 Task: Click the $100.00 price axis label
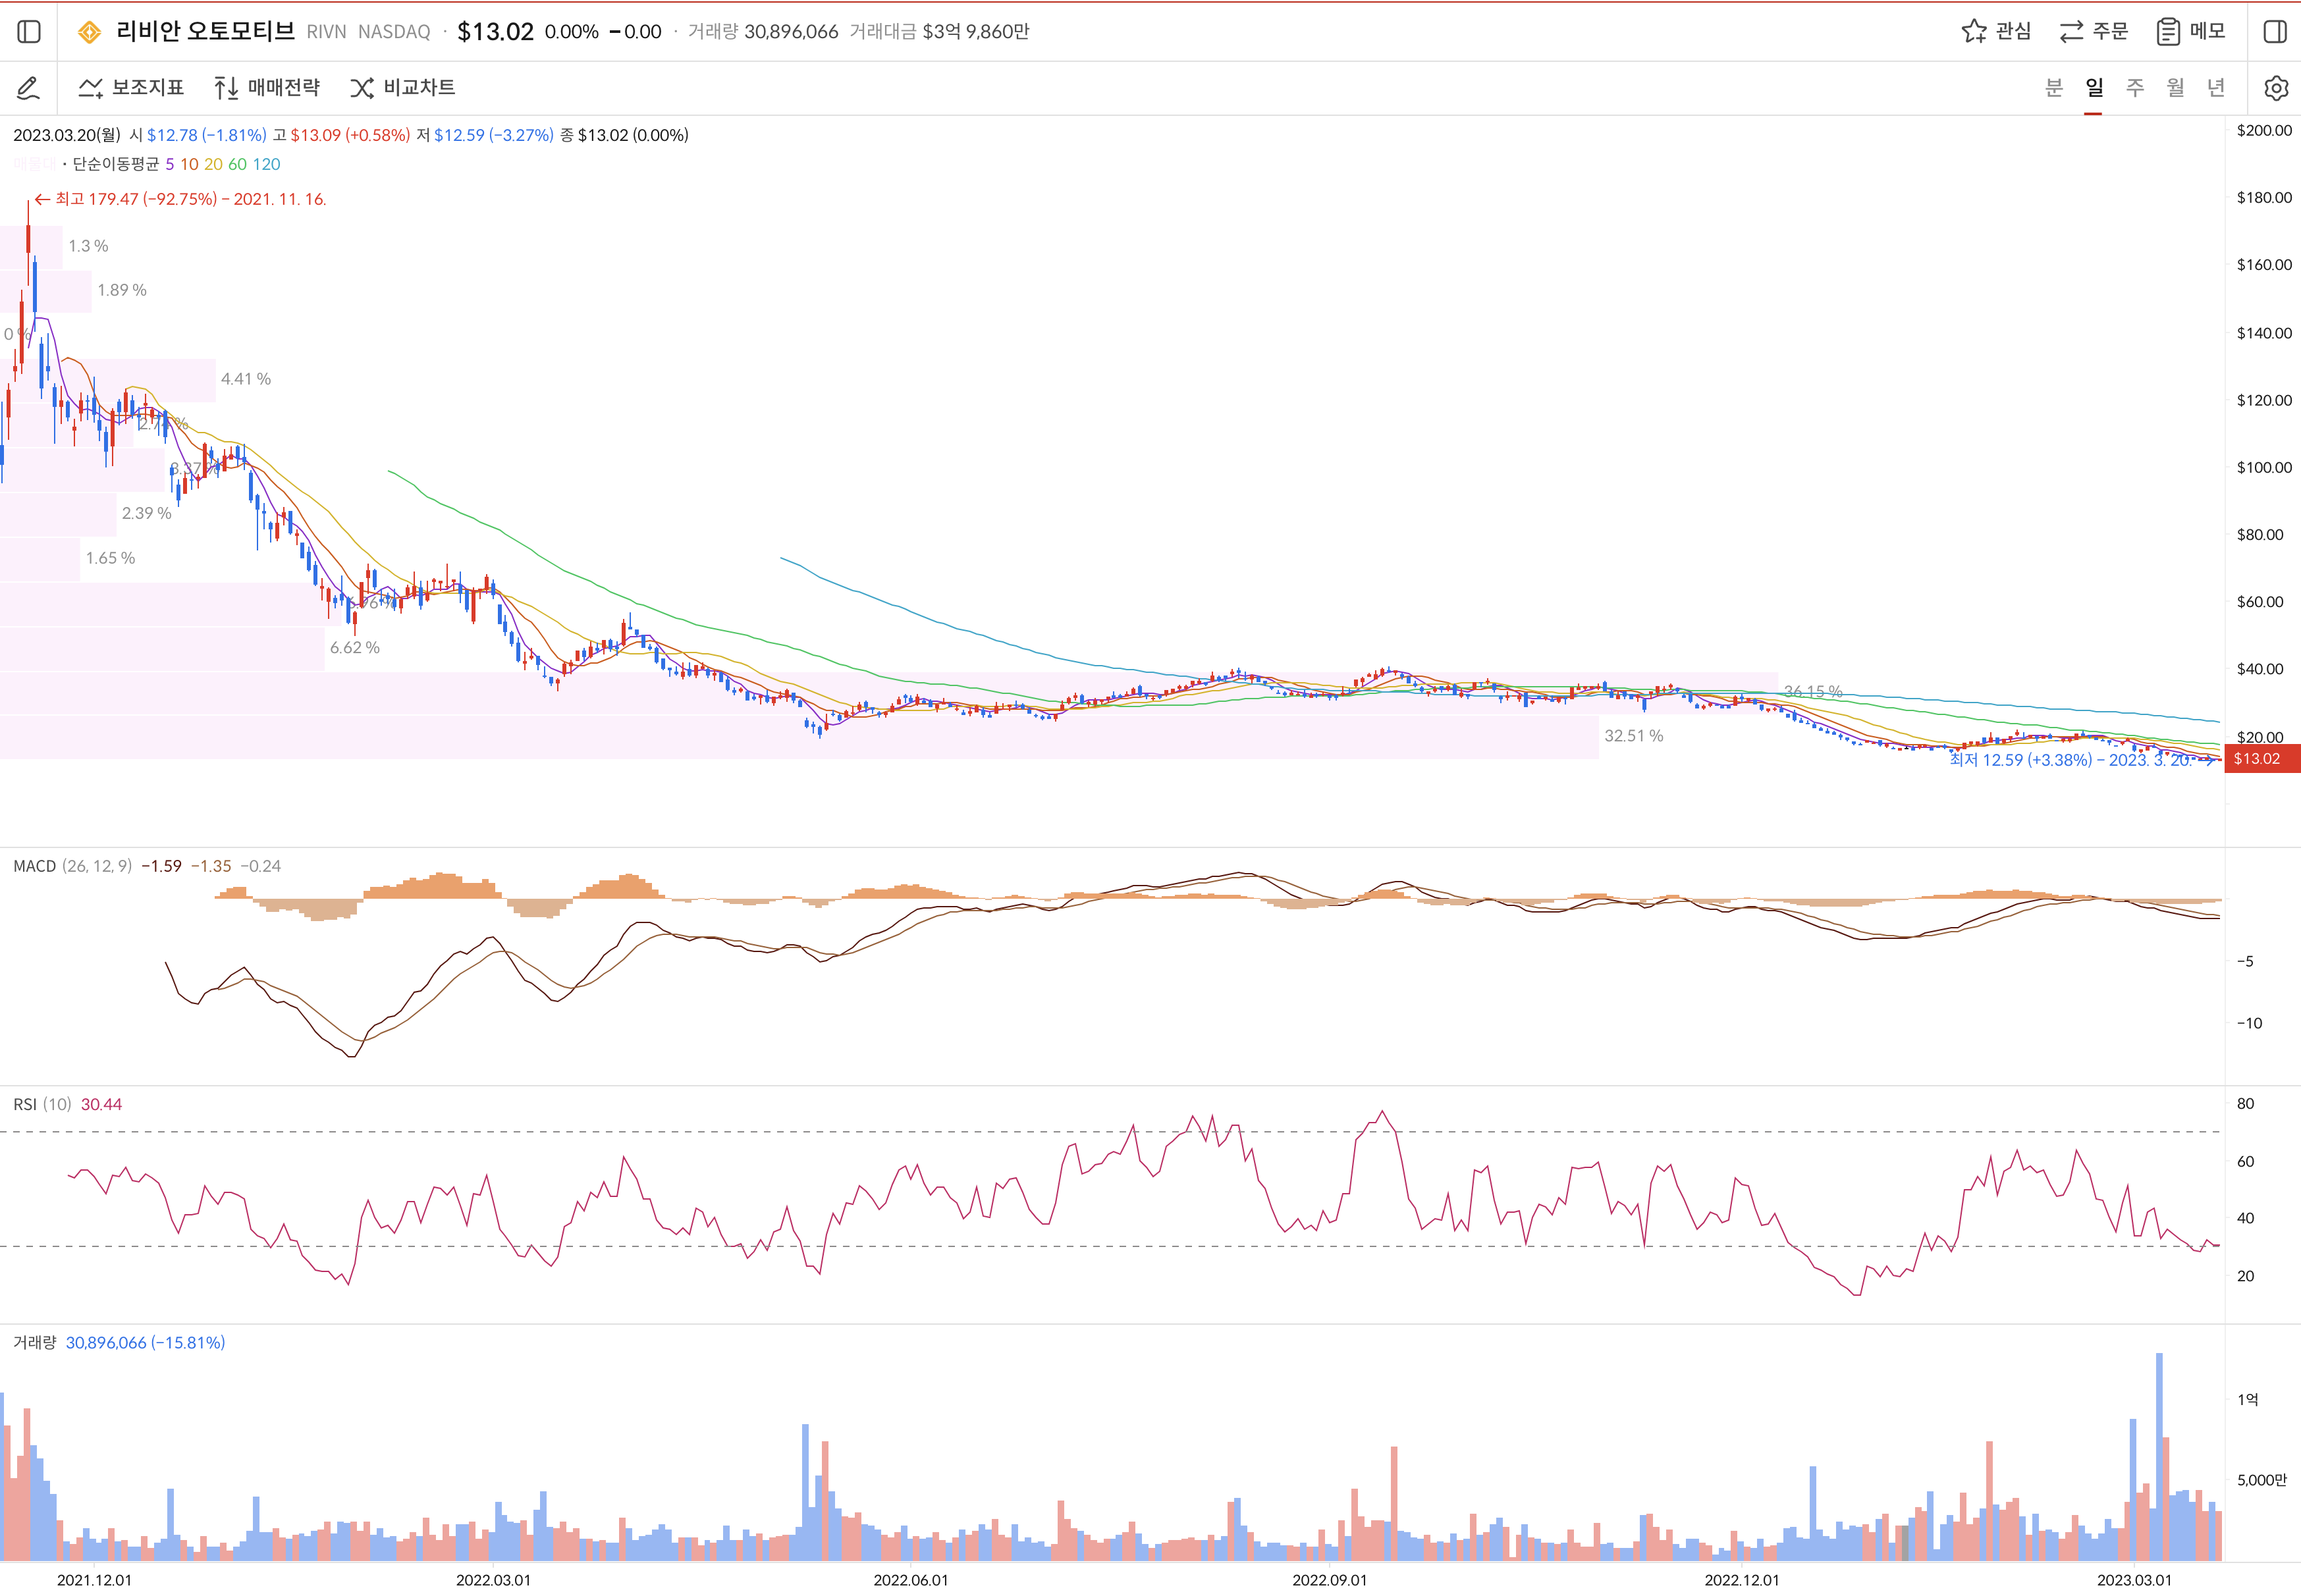[2264, 467]
